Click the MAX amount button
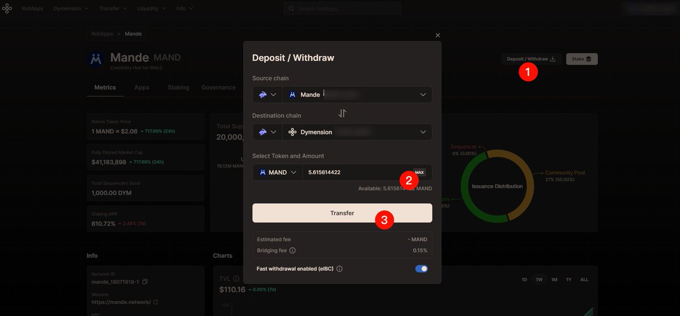 click(x=419, y=172)
